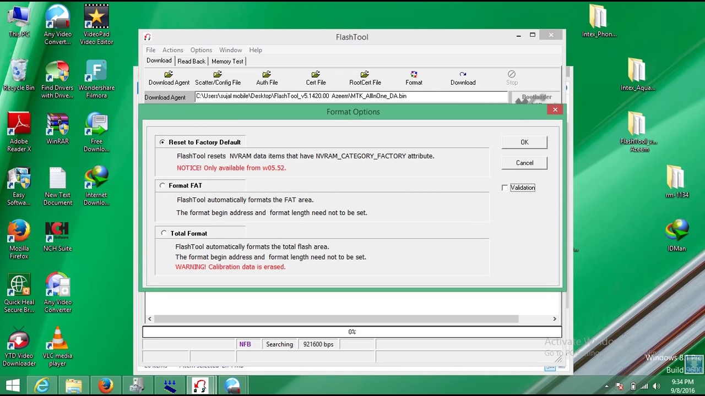Image resolution: width=705 pixels, height=396 pixels.
Task: Open File Explorer from taskbar
Action: click(73, 386)
